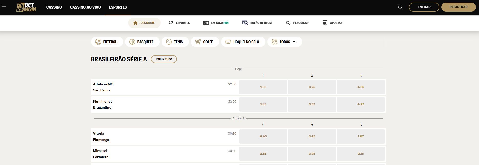479x165 pixels.
Task: Click the Apostas betslip icon
Action: pyautogui.click(x=325, y=23)
